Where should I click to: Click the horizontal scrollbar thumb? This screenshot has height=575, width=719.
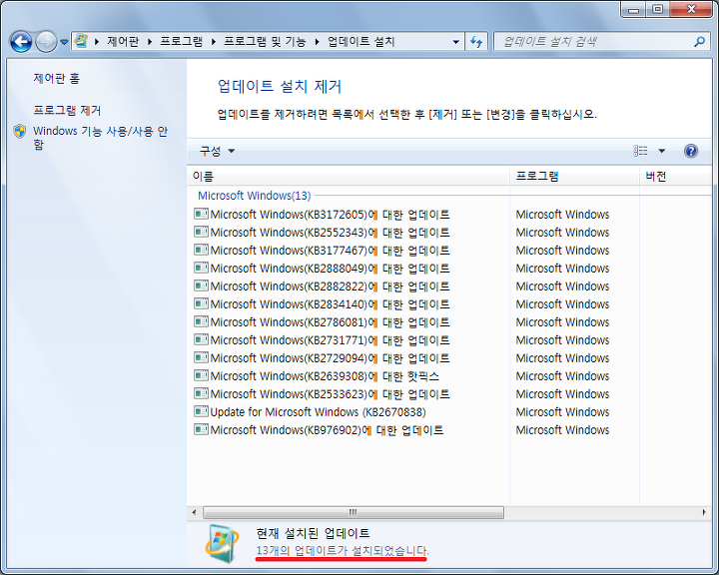point(354,512)
